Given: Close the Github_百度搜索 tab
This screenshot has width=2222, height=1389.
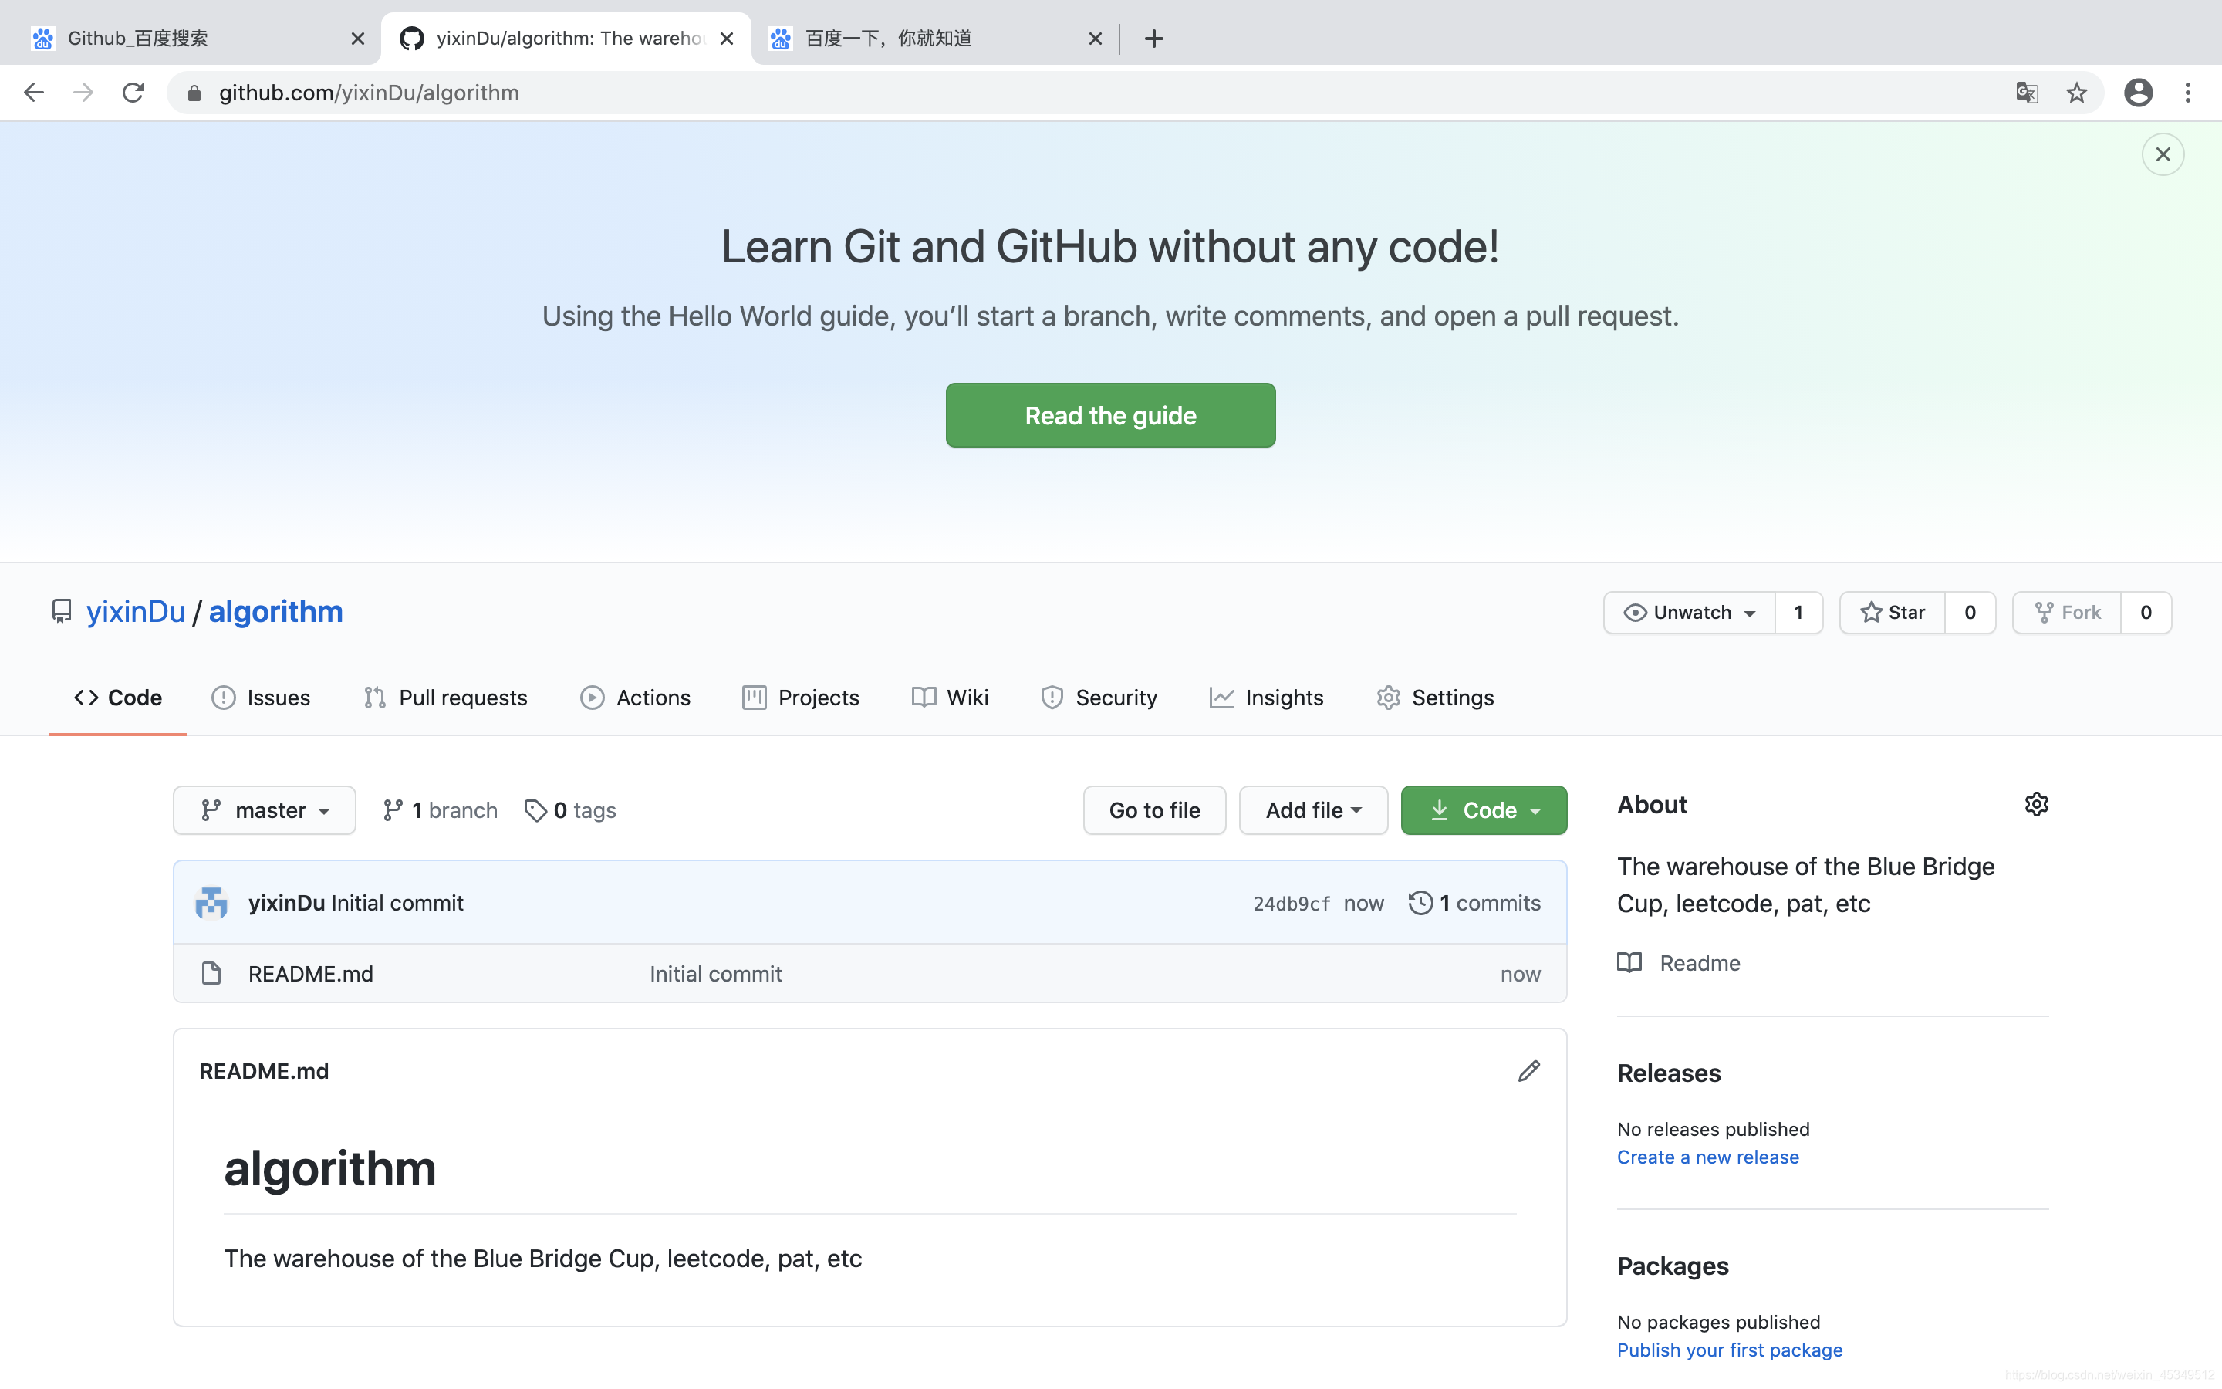Looking at the screenshot, I should tap(358, 39).
